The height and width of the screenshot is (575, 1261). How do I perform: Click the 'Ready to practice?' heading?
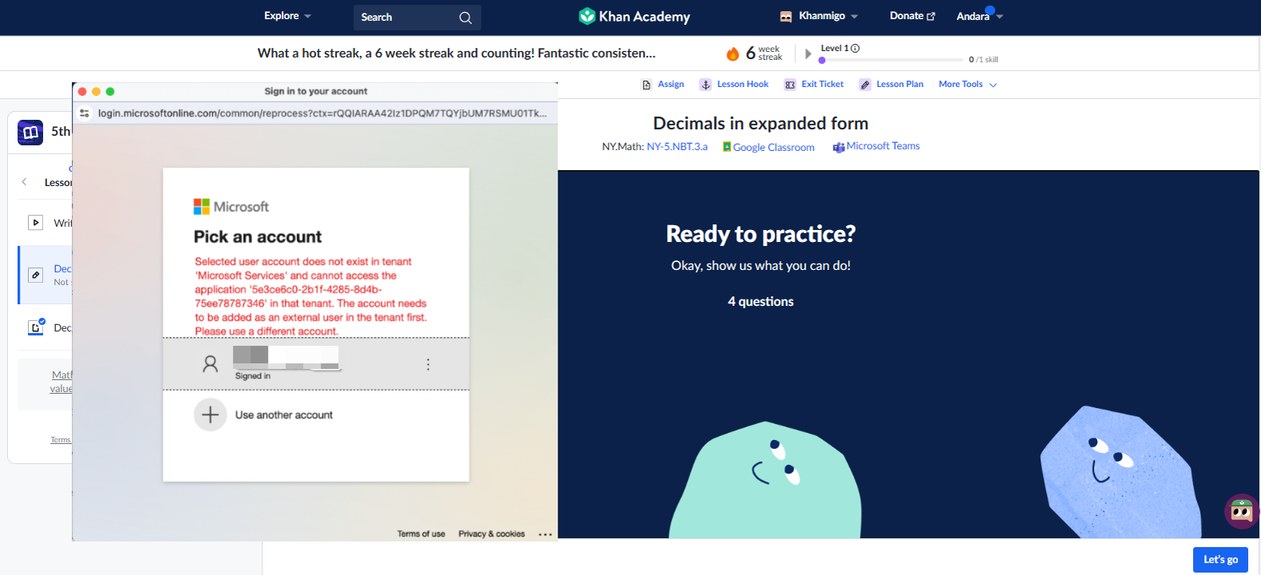coord(760,234)
